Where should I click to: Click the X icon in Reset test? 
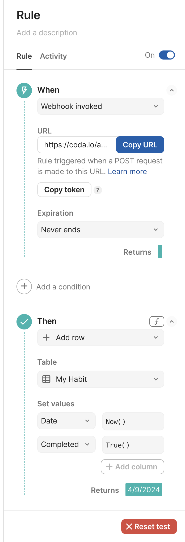tap(129, 527)
